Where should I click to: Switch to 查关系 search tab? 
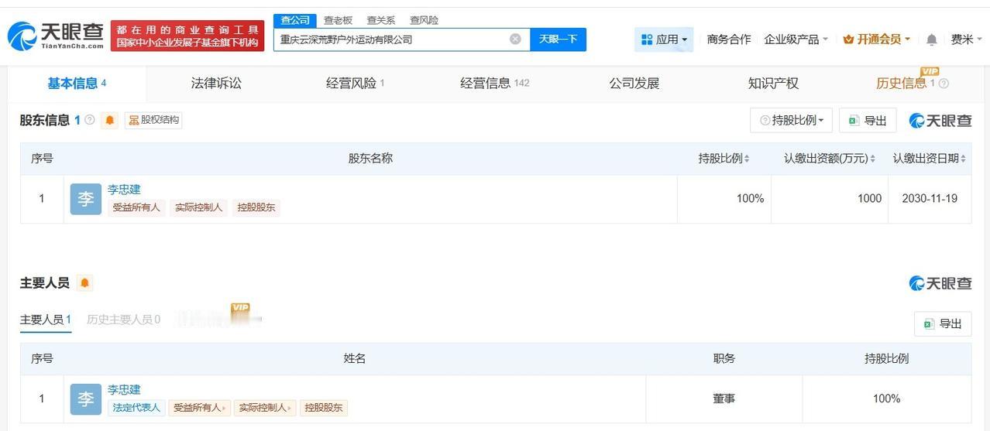point(381,20)
